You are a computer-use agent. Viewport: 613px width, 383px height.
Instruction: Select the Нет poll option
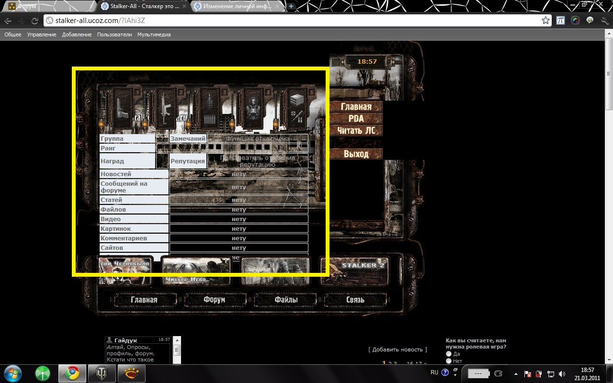(449, 361)
